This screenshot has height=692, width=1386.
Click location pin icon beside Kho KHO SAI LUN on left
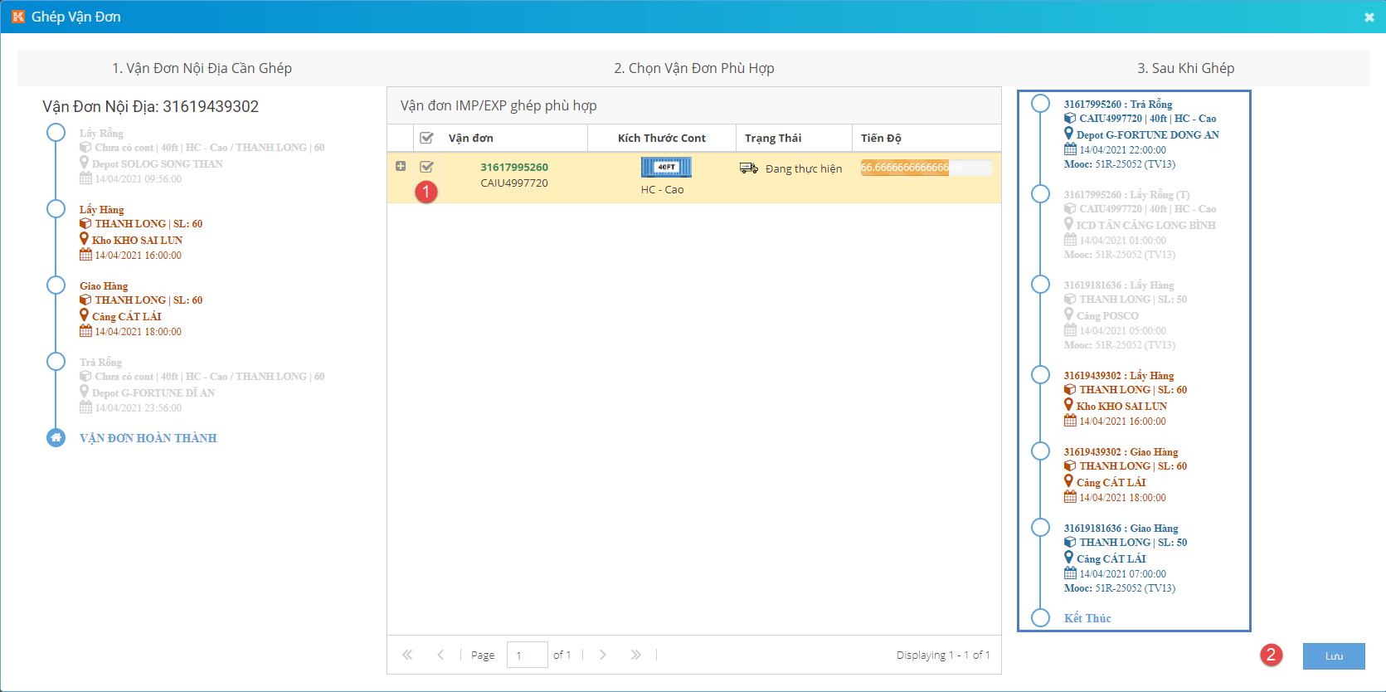tap(84, 239)
